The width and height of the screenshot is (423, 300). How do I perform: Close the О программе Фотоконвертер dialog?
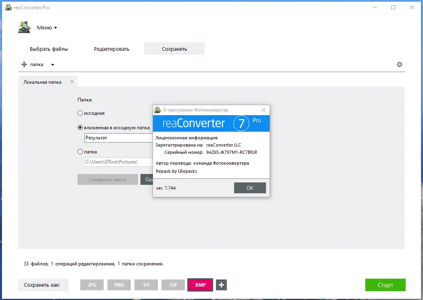click(264, 110)
